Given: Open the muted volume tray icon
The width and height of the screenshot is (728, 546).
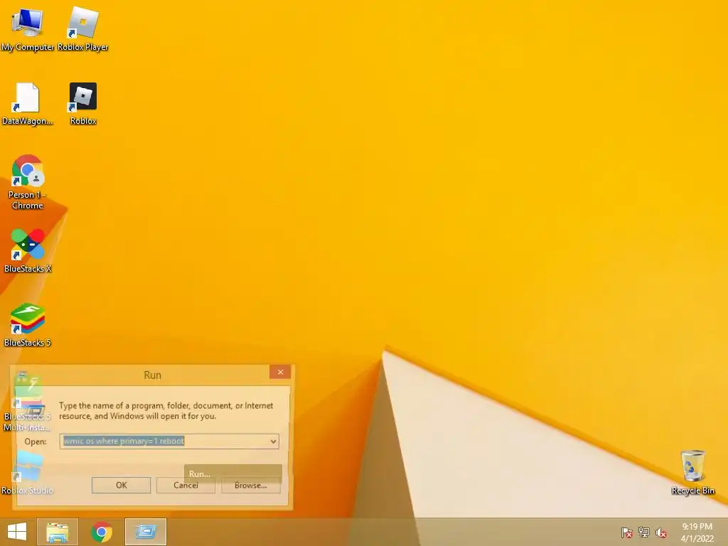Looking at the screenshot, I should pyautogui.click(x=661, y=532).
